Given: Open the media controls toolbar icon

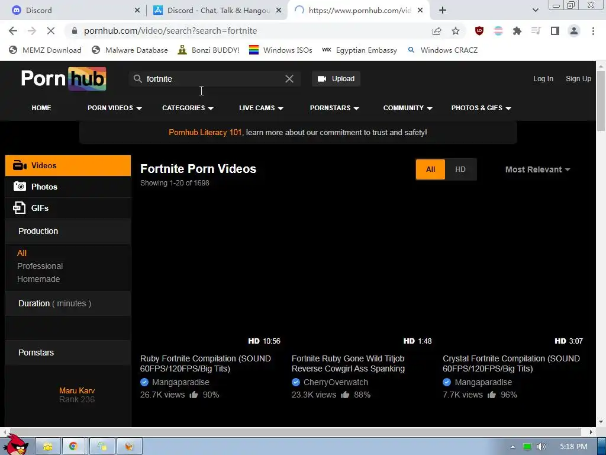Looking at the screenshot, I should click(x=536, y=31).
